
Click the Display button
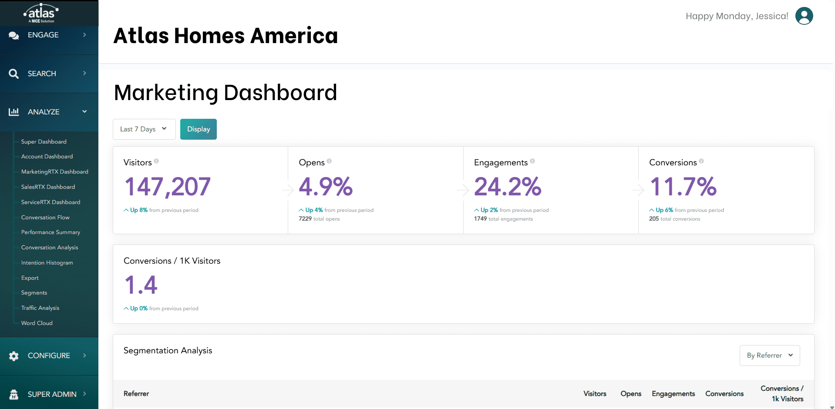pyautogui.click(x=199, y=129)
